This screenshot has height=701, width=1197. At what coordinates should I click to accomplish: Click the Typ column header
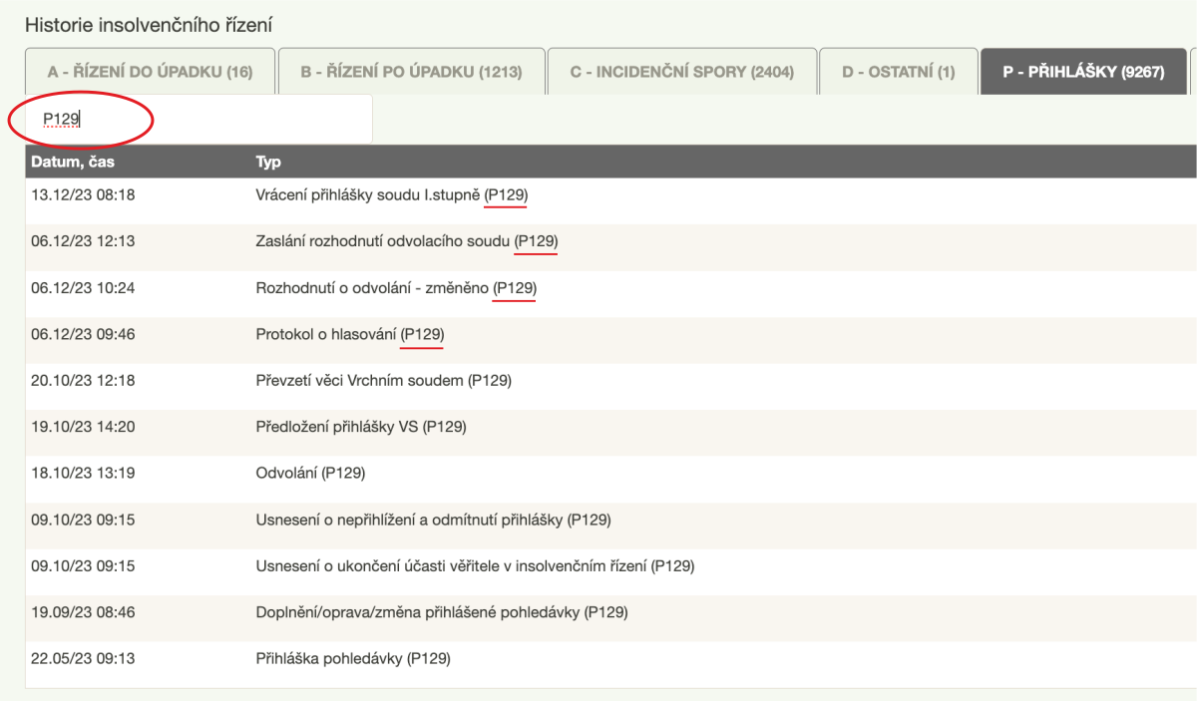coord(268,162)
